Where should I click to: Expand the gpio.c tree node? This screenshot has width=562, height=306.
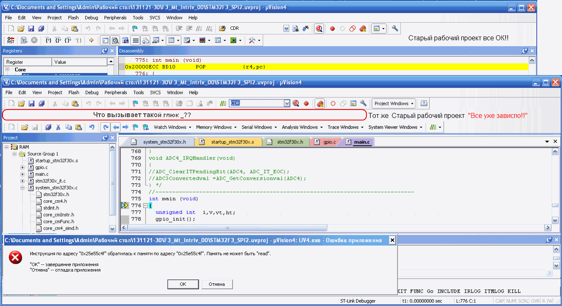click(x=23, y=167)
